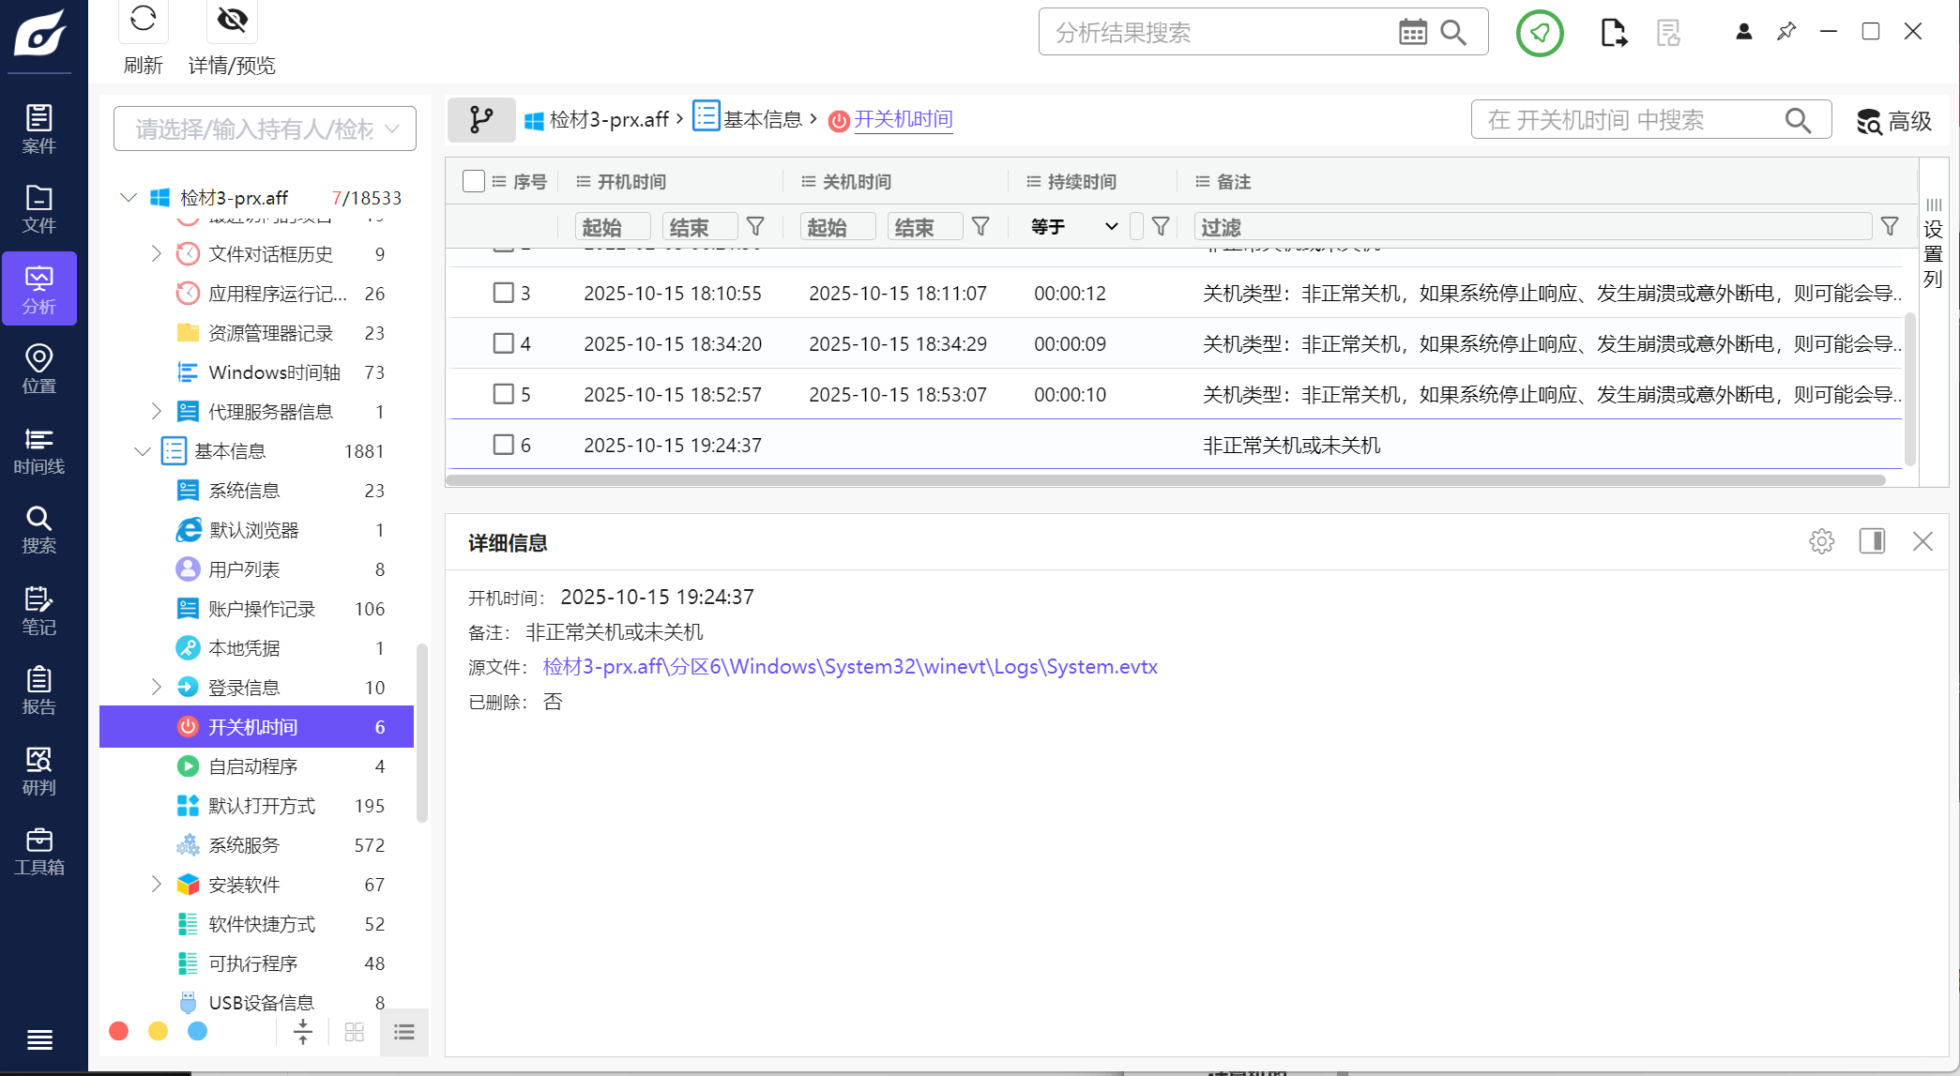Toggle the details/preview (详情/预览) eye icon
The height and width of the screenshot is (1076, 1960).
pyautogui.click(x=232, y=20)
